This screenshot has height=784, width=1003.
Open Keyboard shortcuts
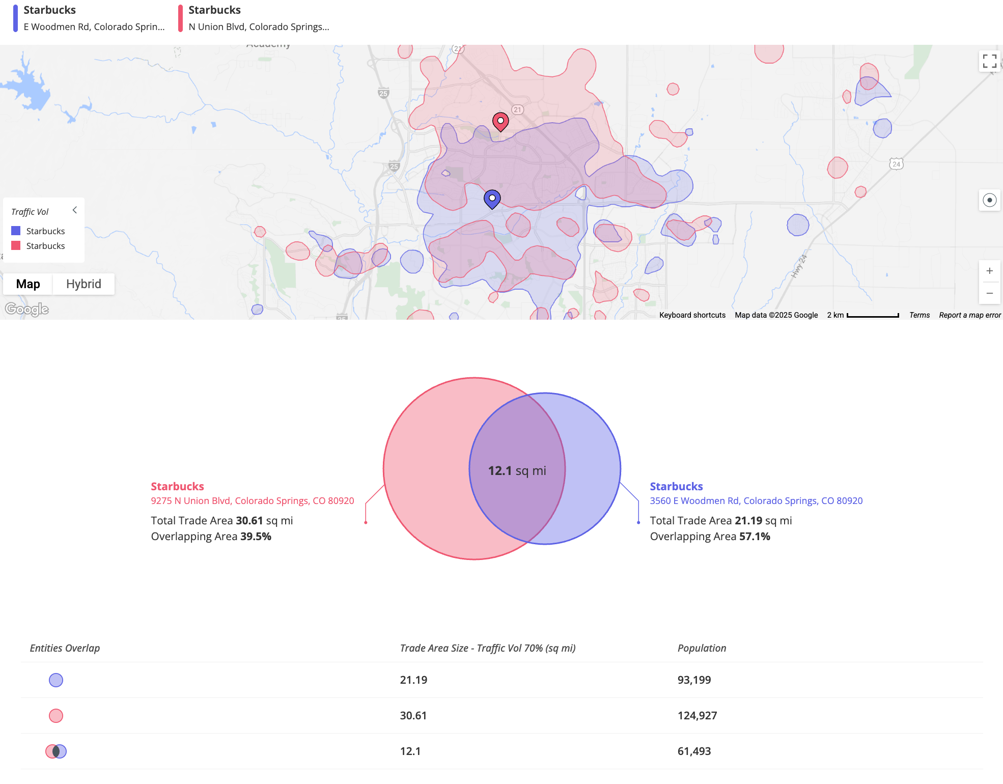click(x=692, y=315)
